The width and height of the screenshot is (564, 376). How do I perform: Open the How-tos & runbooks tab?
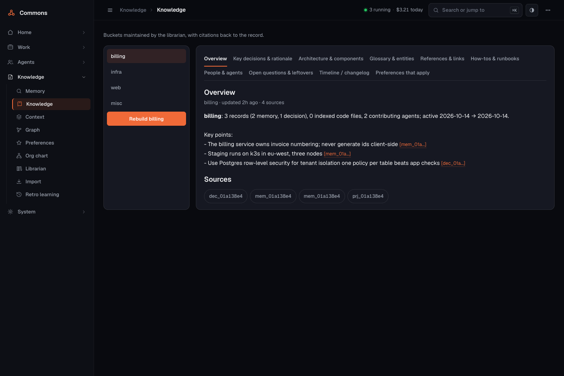tap(495, 59)
